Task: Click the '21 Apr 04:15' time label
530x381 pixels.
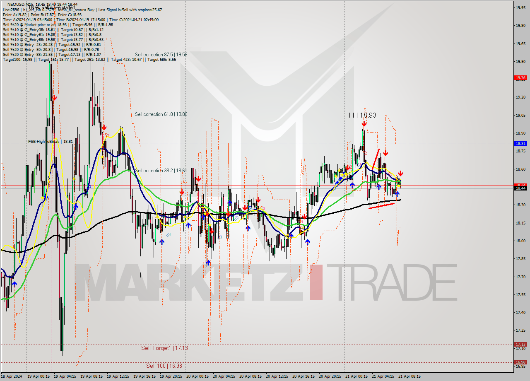Action: pyautogui.click(x=383, y=376)
